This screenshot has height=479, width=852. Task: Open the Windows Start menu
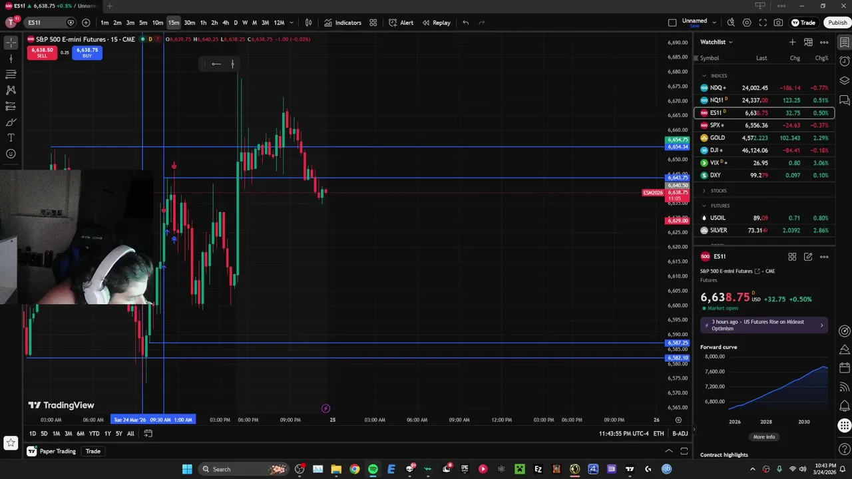click(187, 469)
